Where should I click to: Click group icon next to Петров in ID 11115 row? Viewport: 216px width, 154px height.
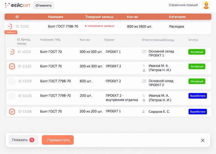click(144, 100)
